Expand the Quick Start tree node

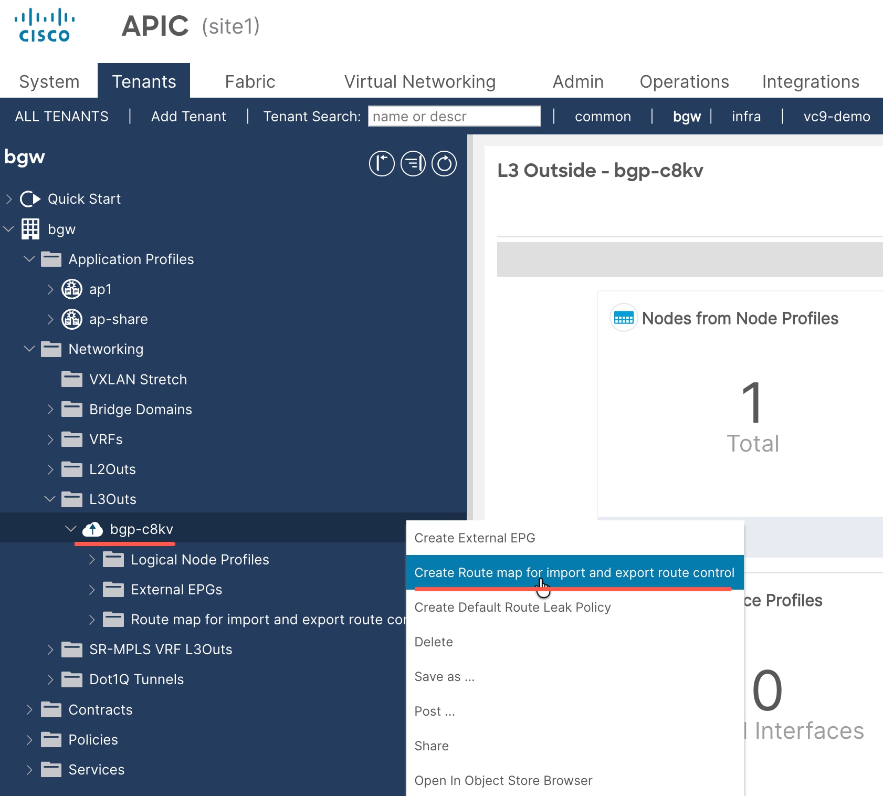9,199
